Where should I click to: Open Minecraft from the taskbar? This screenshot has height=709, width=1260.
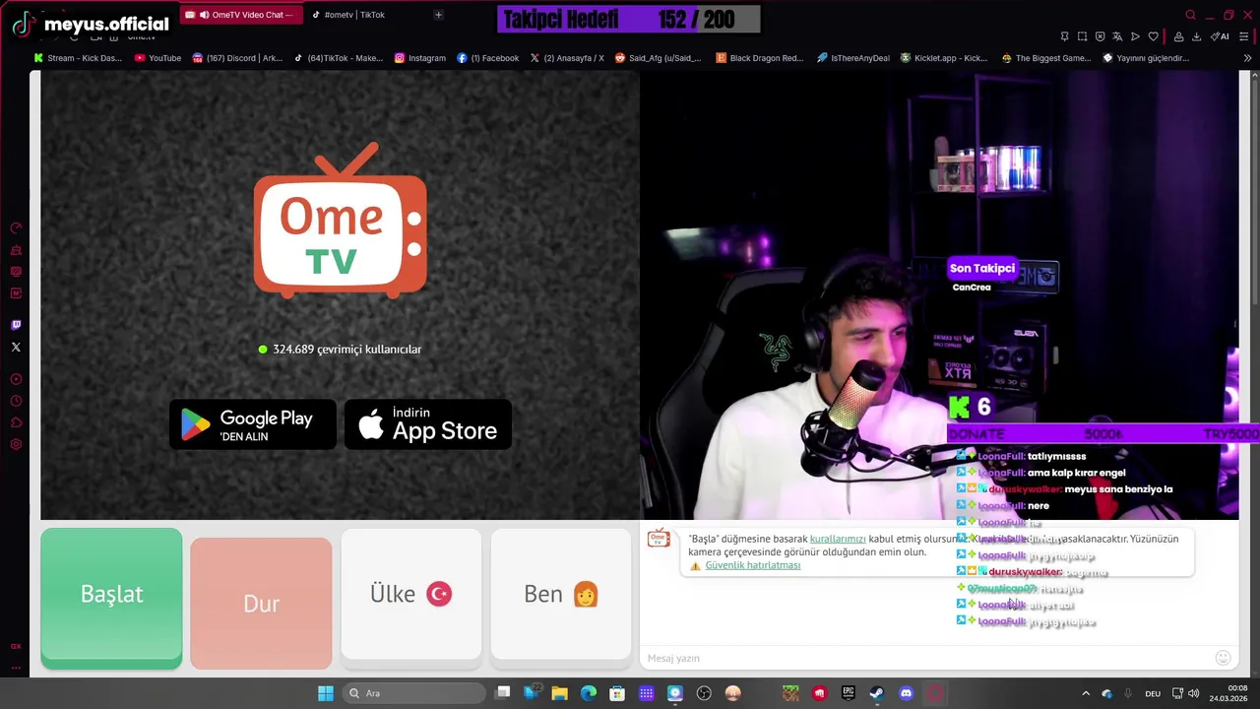click(x=790, y=693)
